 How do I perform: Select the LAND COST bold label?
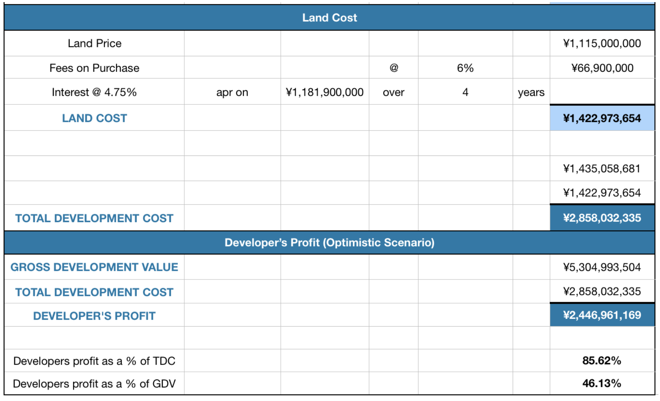point(94,118)
